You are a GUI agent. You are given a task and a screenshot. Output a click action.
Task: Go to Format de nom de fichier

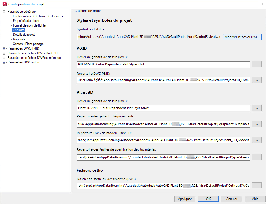click(x=30, y=25)
